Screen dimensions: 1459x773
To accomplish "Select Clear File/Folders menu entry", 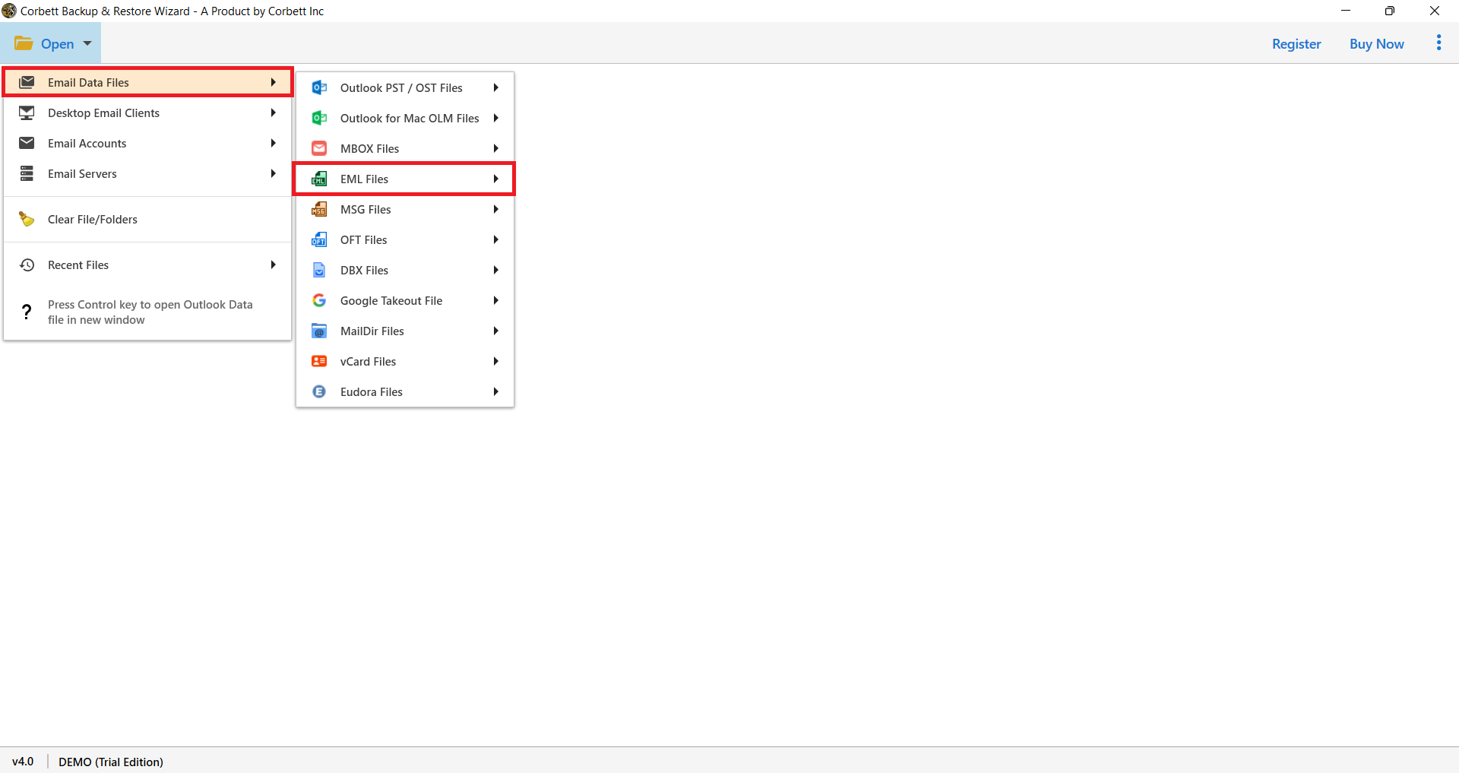I will 147,219.
